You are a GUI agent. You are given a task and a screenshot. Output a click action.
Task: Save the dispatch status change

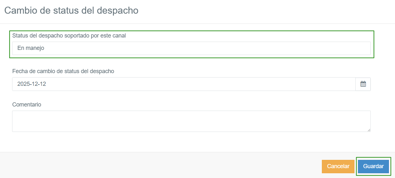pyautogui.click(x=373, y=166)
